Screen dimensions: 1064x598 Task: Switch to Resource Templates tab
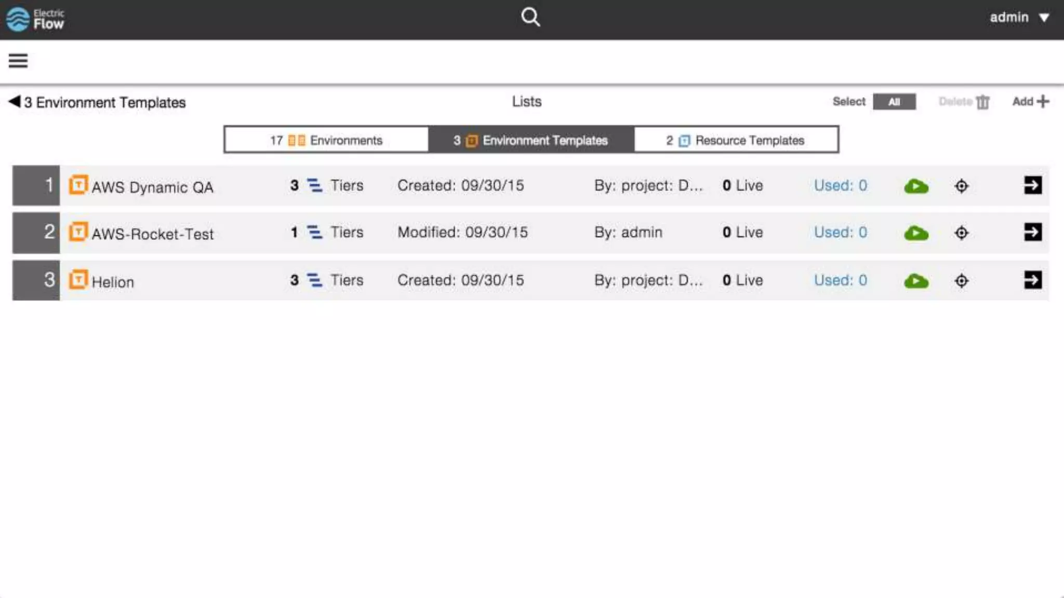click(736, 140)
